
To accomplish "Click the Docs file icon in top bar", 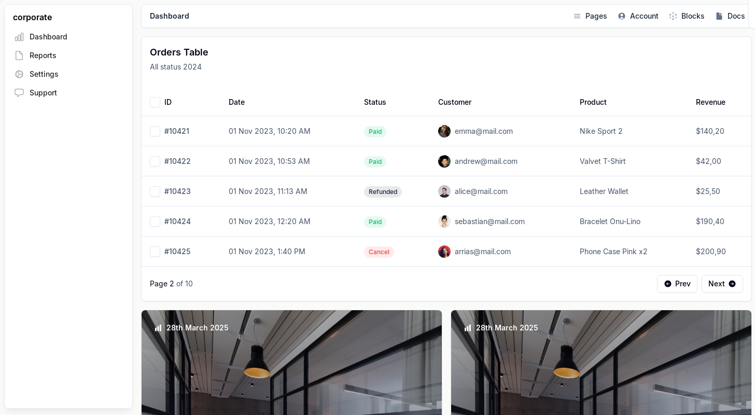I will pyautogui.click(x=719, y=16).
